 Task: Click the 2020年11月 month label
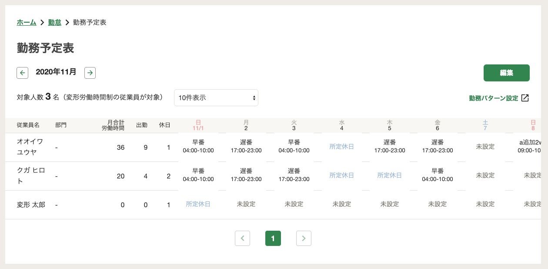click(56, 72)
